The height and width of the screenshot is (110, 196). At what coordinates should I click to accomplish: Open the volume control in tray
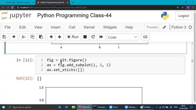coord(163,107)
